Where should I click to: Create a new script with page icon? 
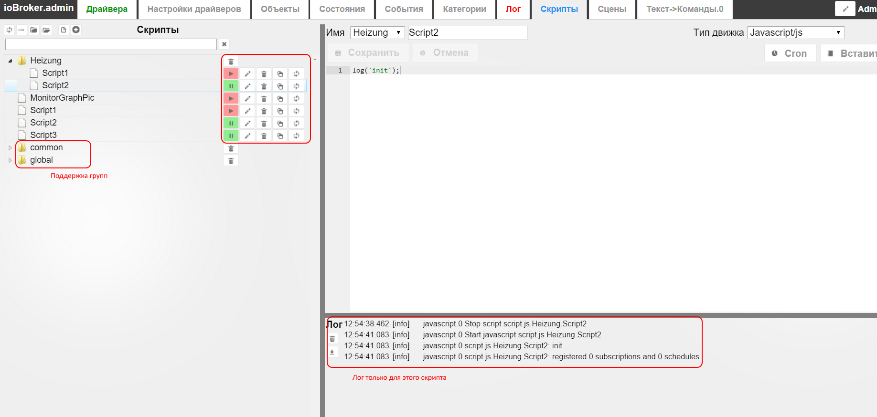63,30
